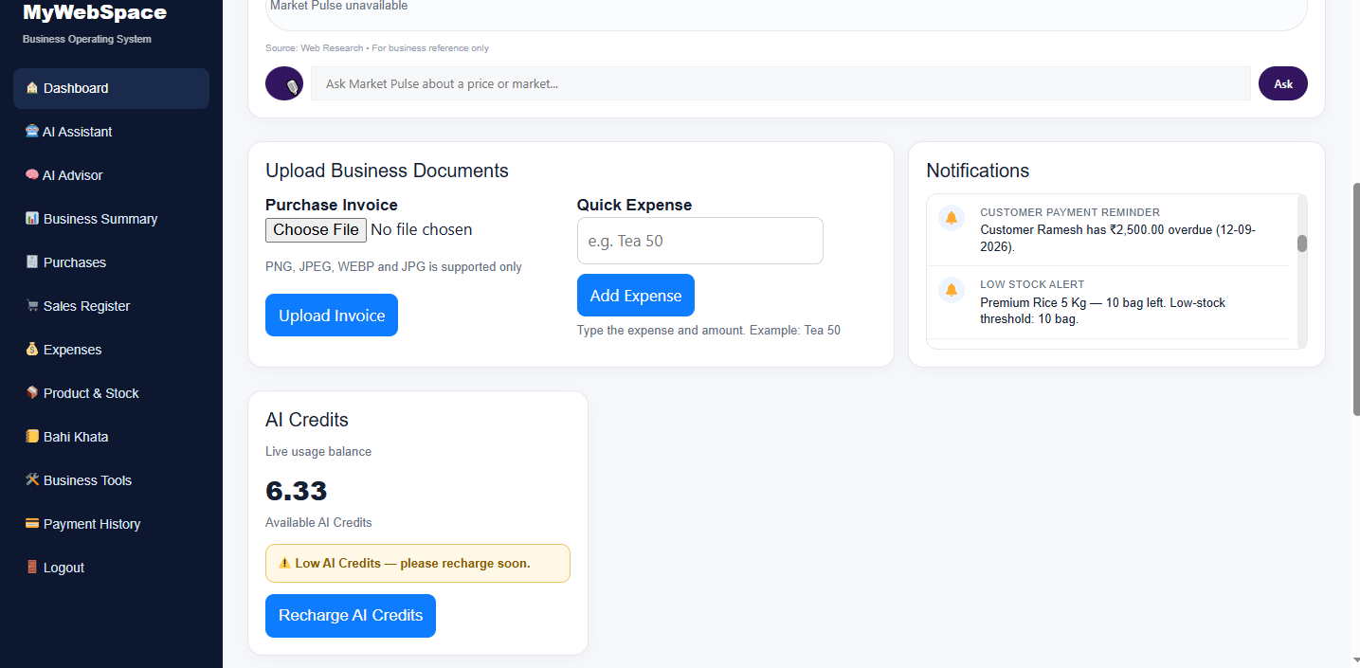Image resolution: width=1360 pixels, height=668 pixels.
Task: Click bell icon on Low Stock Alert
Action: [952, 290]
